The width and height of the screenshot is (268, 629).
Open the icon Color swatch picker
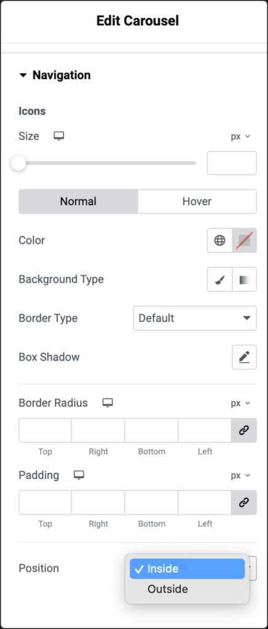244,240
